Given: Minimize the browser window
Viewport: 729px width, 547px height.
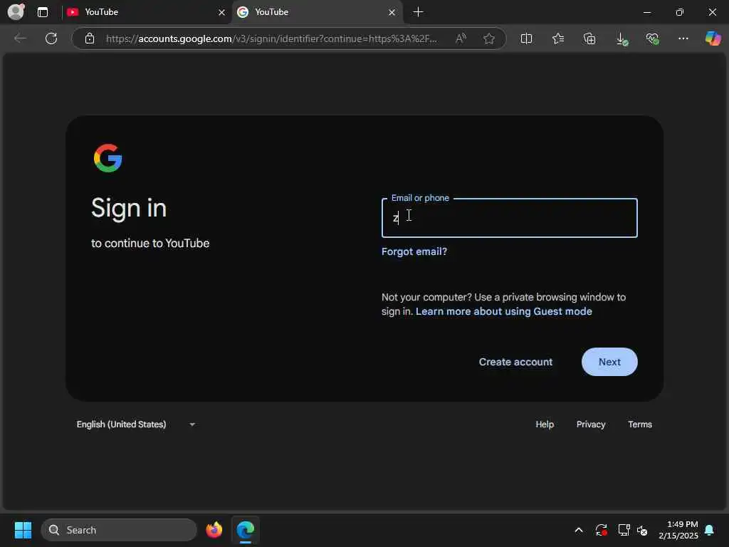Looking at the screenshot, I should pyautogui.click(x=647, y=12).
